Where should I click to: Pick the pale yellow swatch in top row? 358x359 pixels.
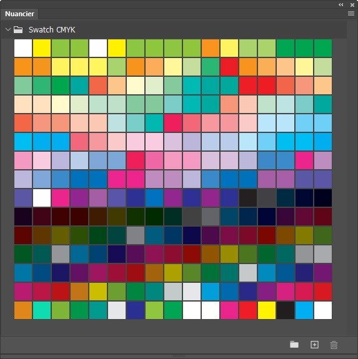[x=229, y=48]
